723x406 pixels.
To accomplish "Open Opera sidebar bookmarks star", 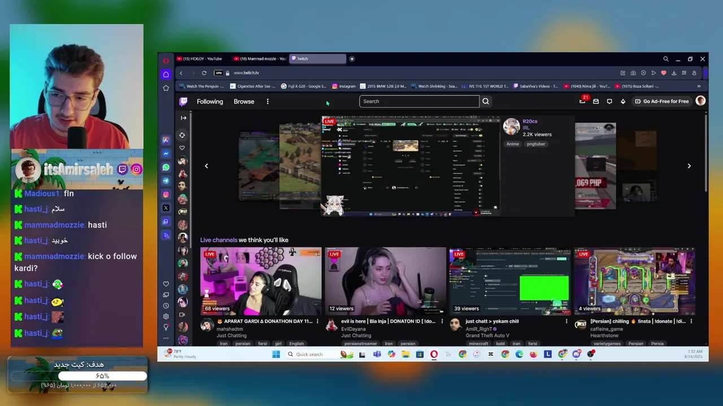I will coord(166,88).
